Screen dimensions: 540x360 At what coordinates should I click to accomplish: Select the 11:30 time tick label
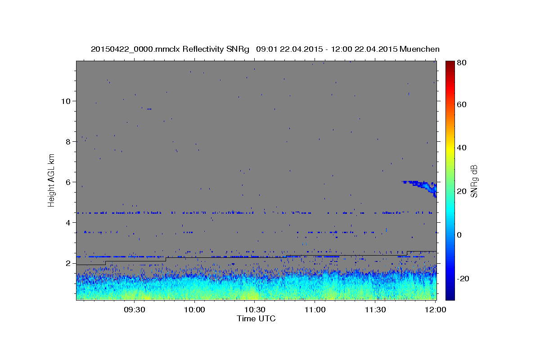coord(375,310)
